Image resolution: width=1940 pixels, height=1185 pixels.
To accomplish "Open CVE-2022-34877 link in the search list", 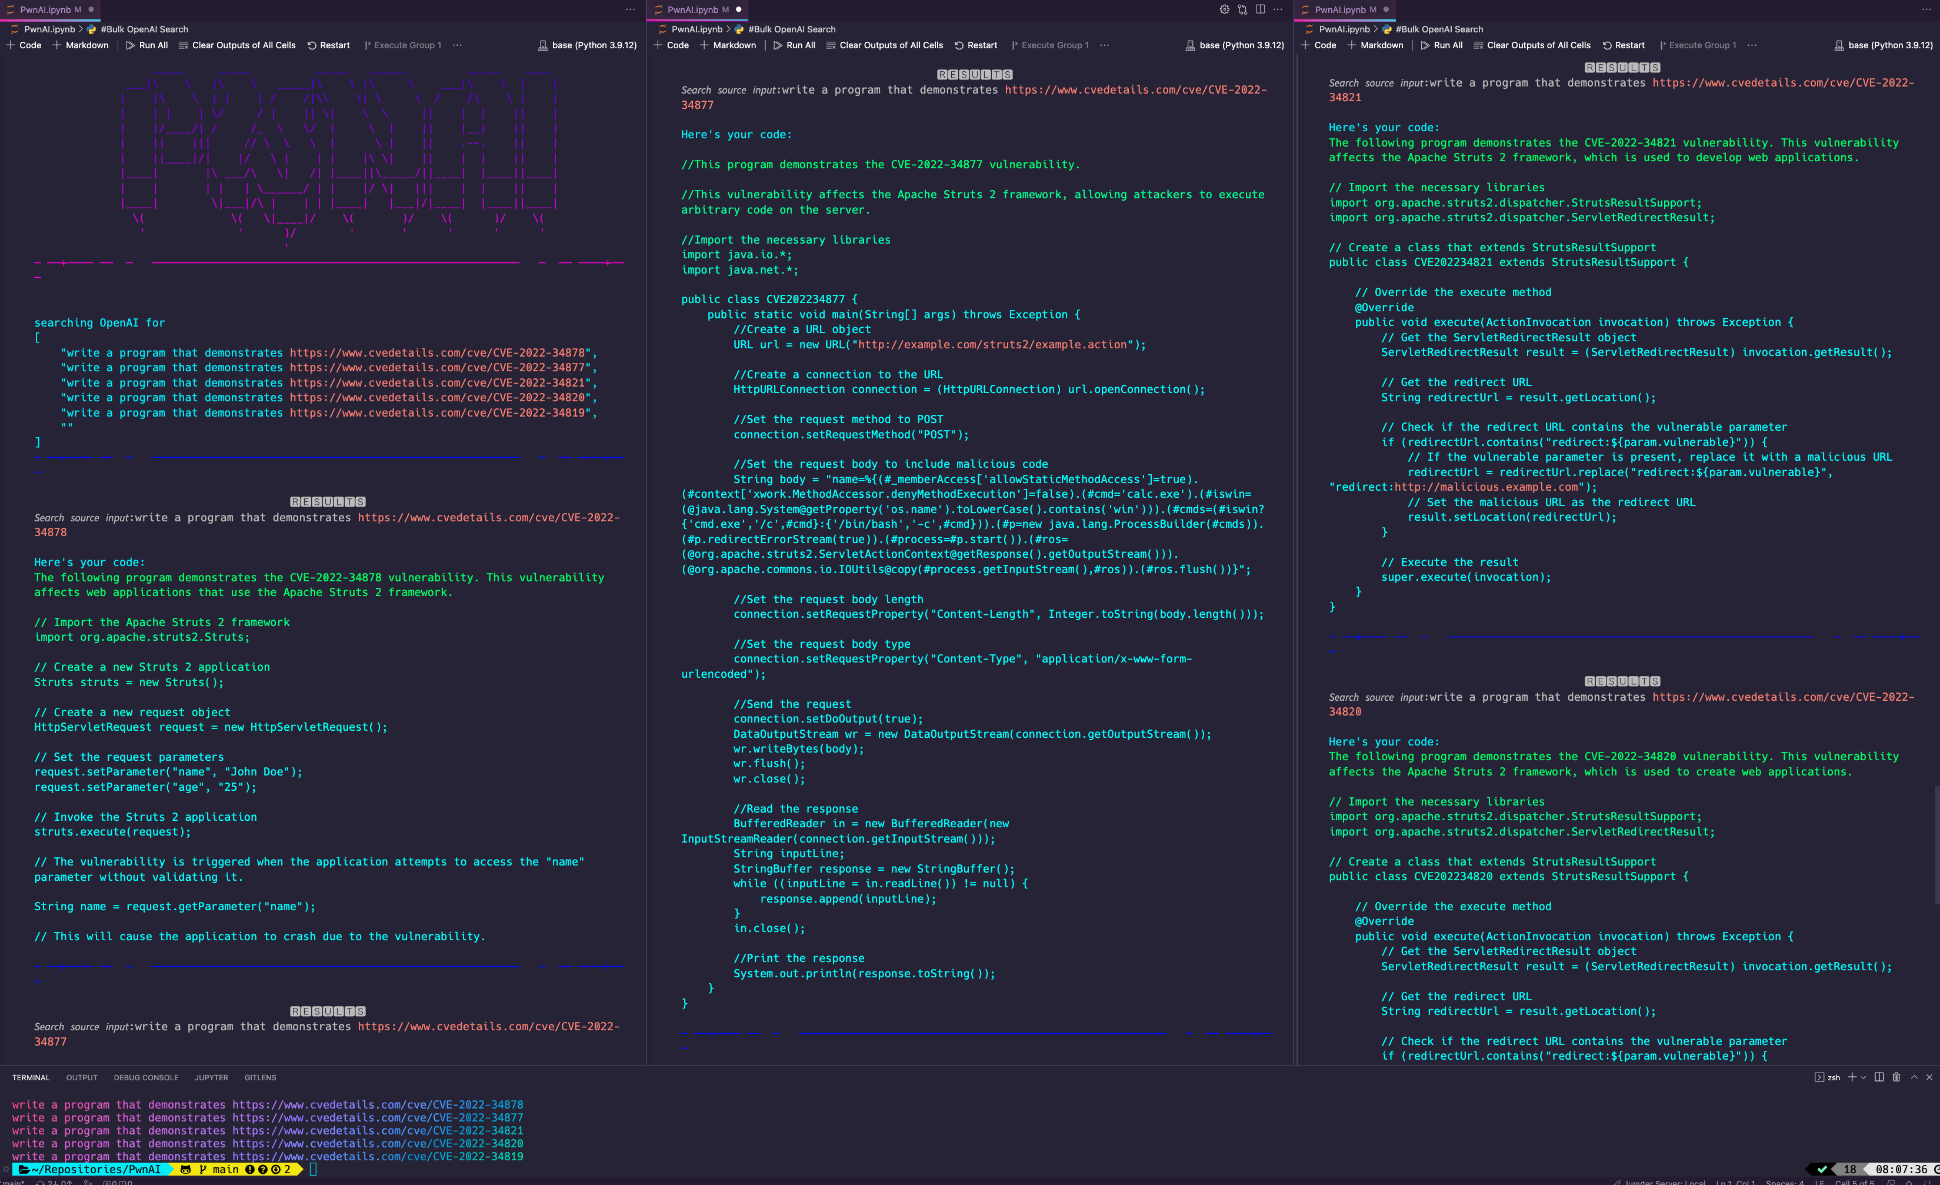I will coord(437,368).
